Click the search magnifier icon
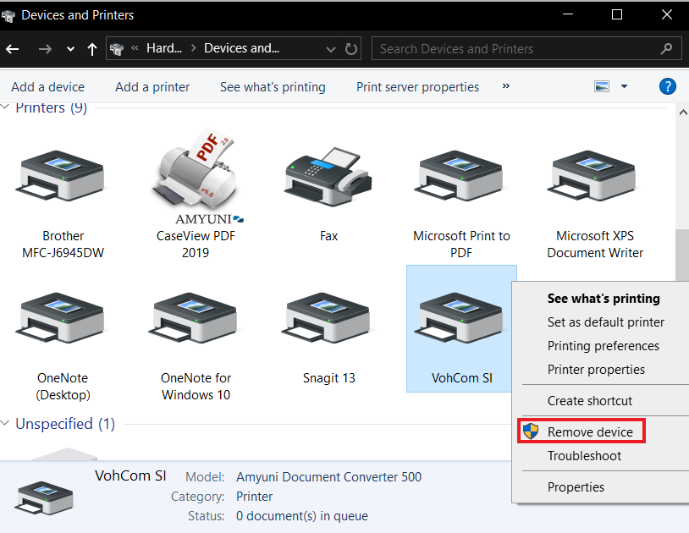The width and height of the screenshot is (689, 533). [666, 48]
